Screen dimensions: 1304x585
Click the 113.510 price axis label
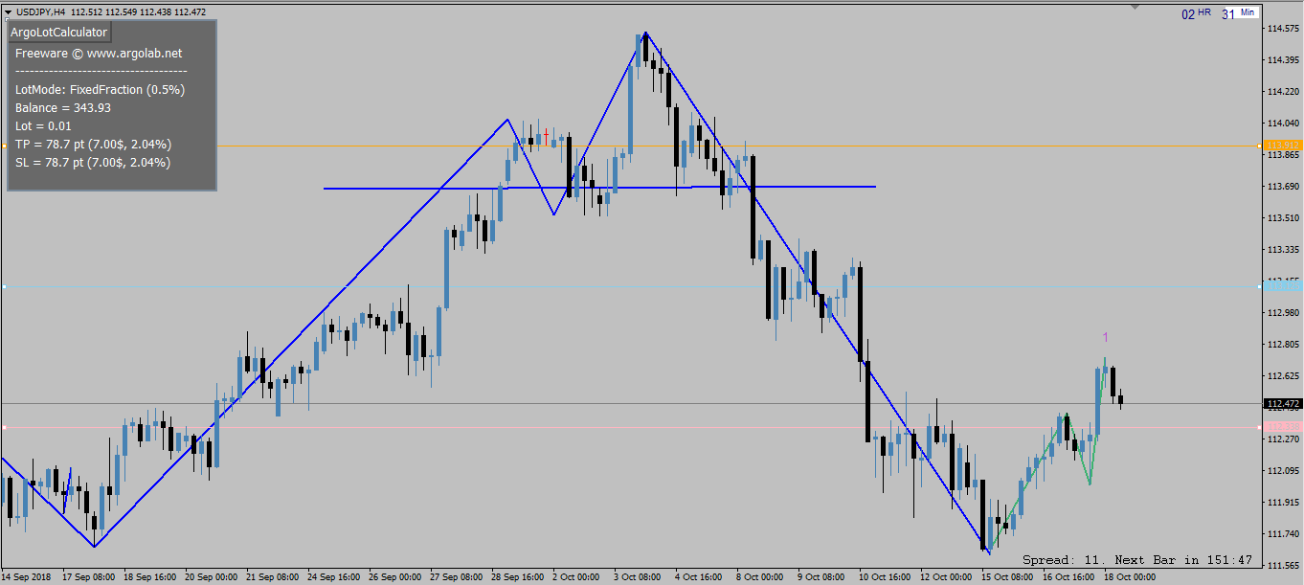point(1283,218)
